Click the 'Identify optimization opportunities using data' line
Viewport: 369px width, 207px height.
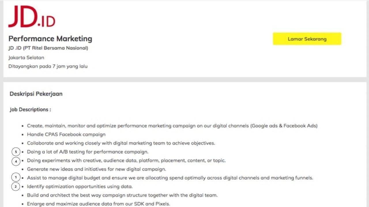[80, 186]
